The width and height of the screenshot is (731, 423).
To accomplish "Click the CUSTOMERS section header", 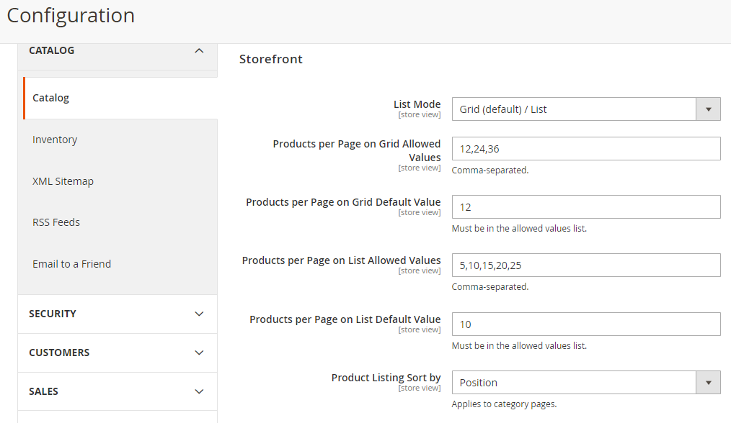I will (x=59, y=353).
